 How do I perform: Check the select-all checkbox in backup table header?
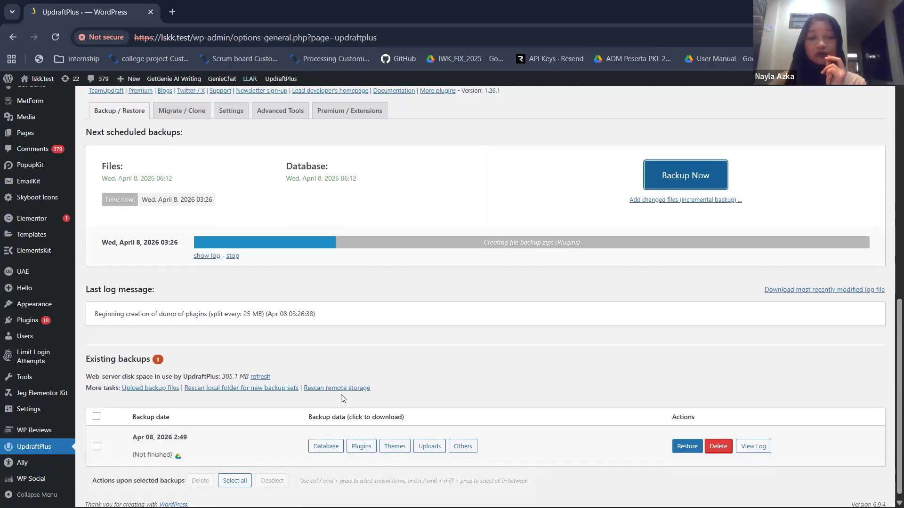(x=97, y=416)
